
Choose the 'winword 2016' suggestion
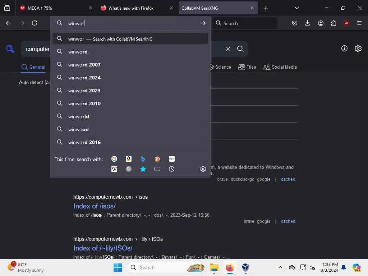[130, 142]
